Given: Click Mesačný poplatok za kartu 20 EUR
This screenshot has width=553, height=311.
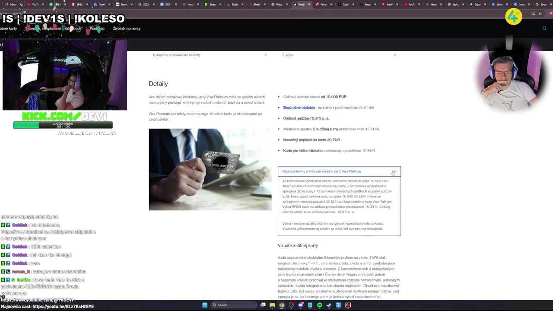Looking at the screenshot, I should click(311, 140).
